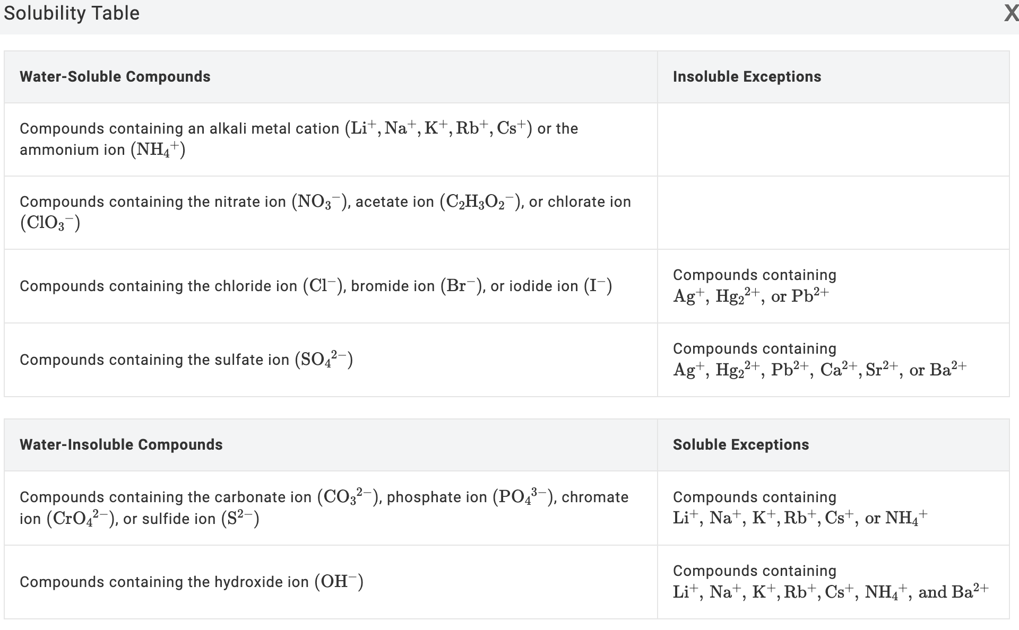Click the Solubility Table title
1019x630 pixels.
tap(72, 13)
